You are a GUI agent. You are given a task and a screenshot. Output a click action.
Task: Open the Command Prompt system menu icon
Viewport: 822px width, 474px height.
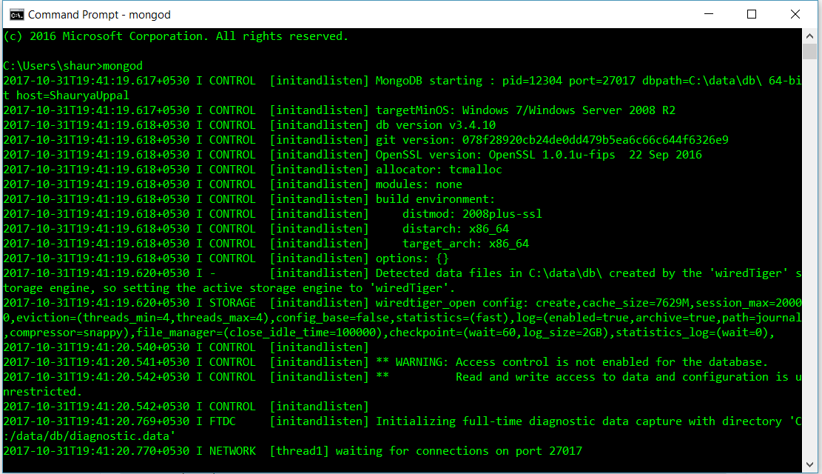[16, 14]
